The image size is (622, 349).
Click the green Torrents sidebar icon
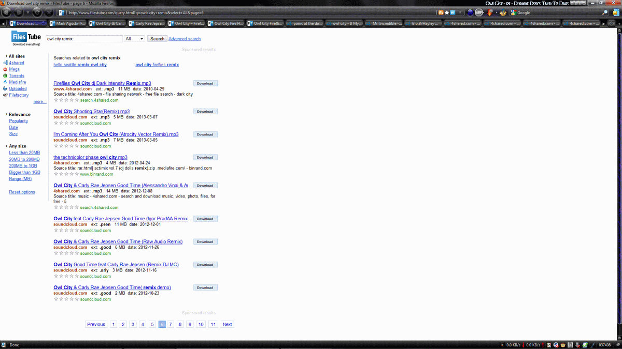point(5,75)
